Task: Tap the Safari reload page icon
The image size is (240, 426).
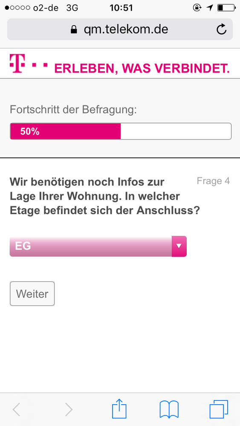Action: [x=221, y=29]
